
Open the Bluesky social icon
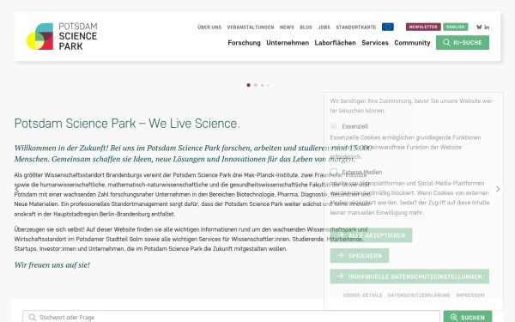coord(479,27)
